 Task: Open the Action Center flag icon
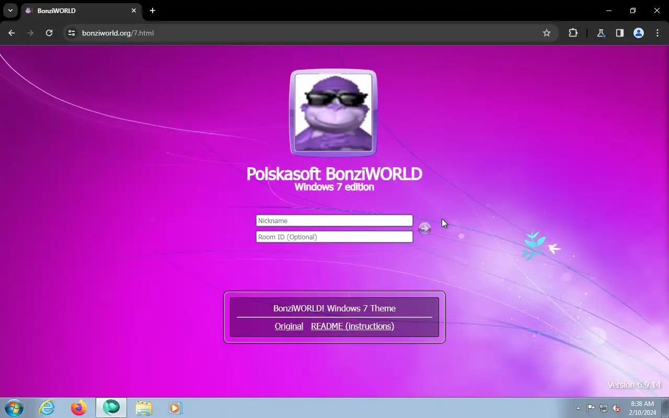click(x=591, y=408)
